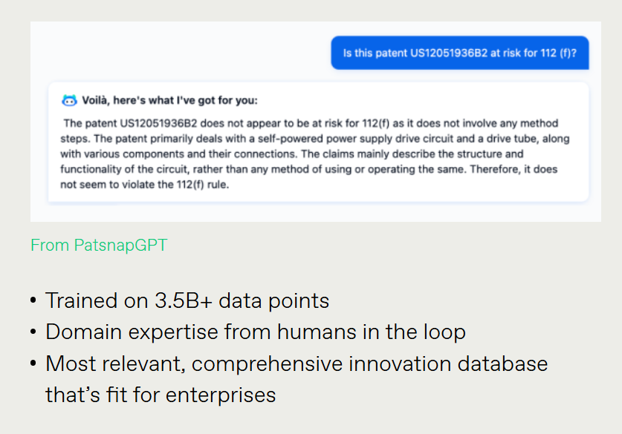Image resolution: width=622 pixels, height=434 pixels.
Task: Click the blue user question bubble
Action: point(459,53)
